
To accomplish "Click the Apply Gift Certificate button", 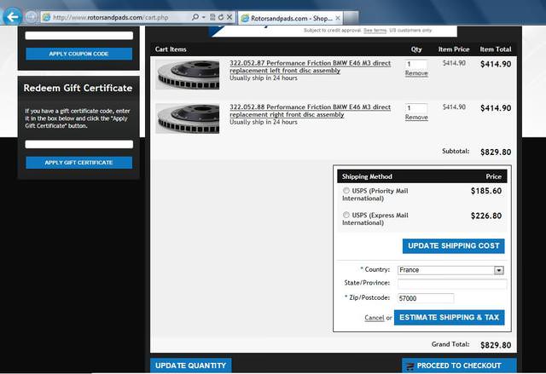I will [79, 163].
